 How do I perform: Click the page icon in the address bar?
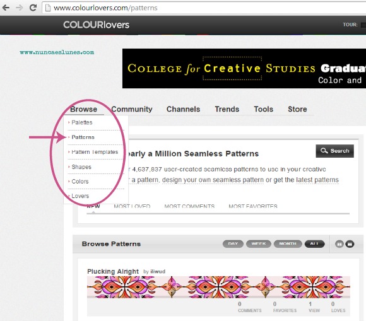[48, 8]
